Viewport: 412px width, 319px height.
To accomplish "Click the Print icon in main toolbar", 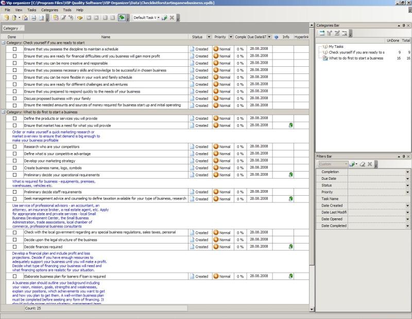I will point(33,18).
